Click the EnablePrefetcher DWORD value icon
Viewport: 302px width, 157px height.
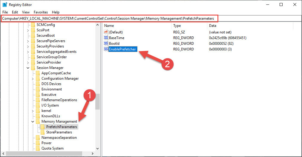click(106, 49)
